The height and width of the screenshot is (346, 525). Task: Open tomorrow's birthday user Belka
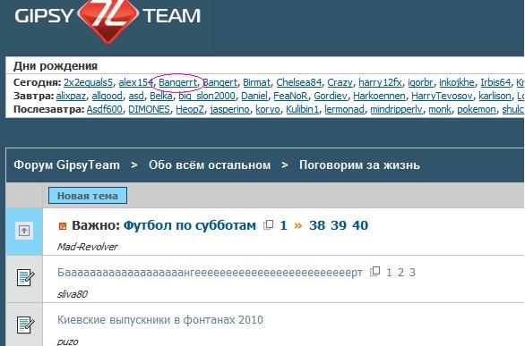(161, 97)
